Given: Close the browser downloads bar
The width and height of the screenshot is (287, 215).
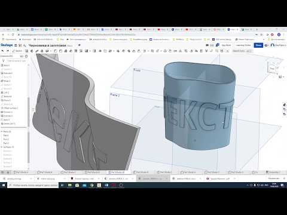Looking at the screenshot, I should 285,179.
